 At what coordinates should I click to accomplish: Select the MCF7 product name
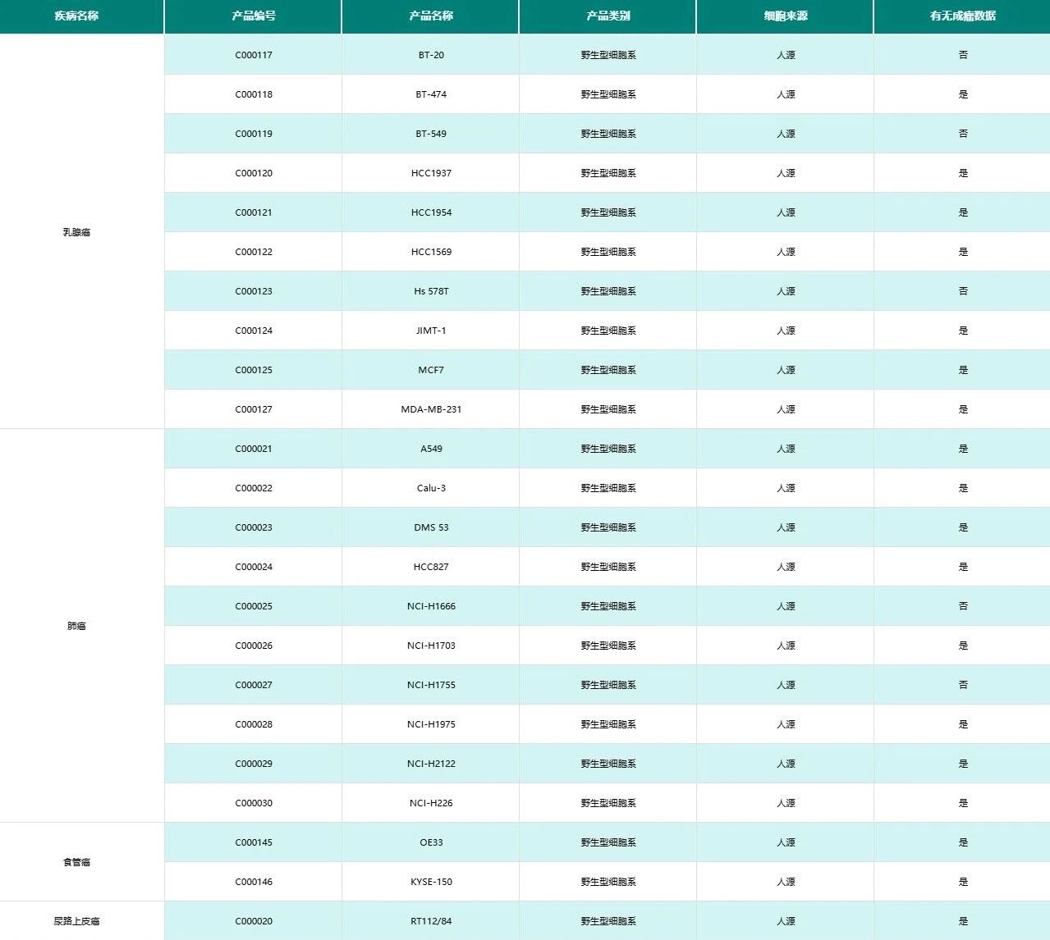[x=431, y=370]
